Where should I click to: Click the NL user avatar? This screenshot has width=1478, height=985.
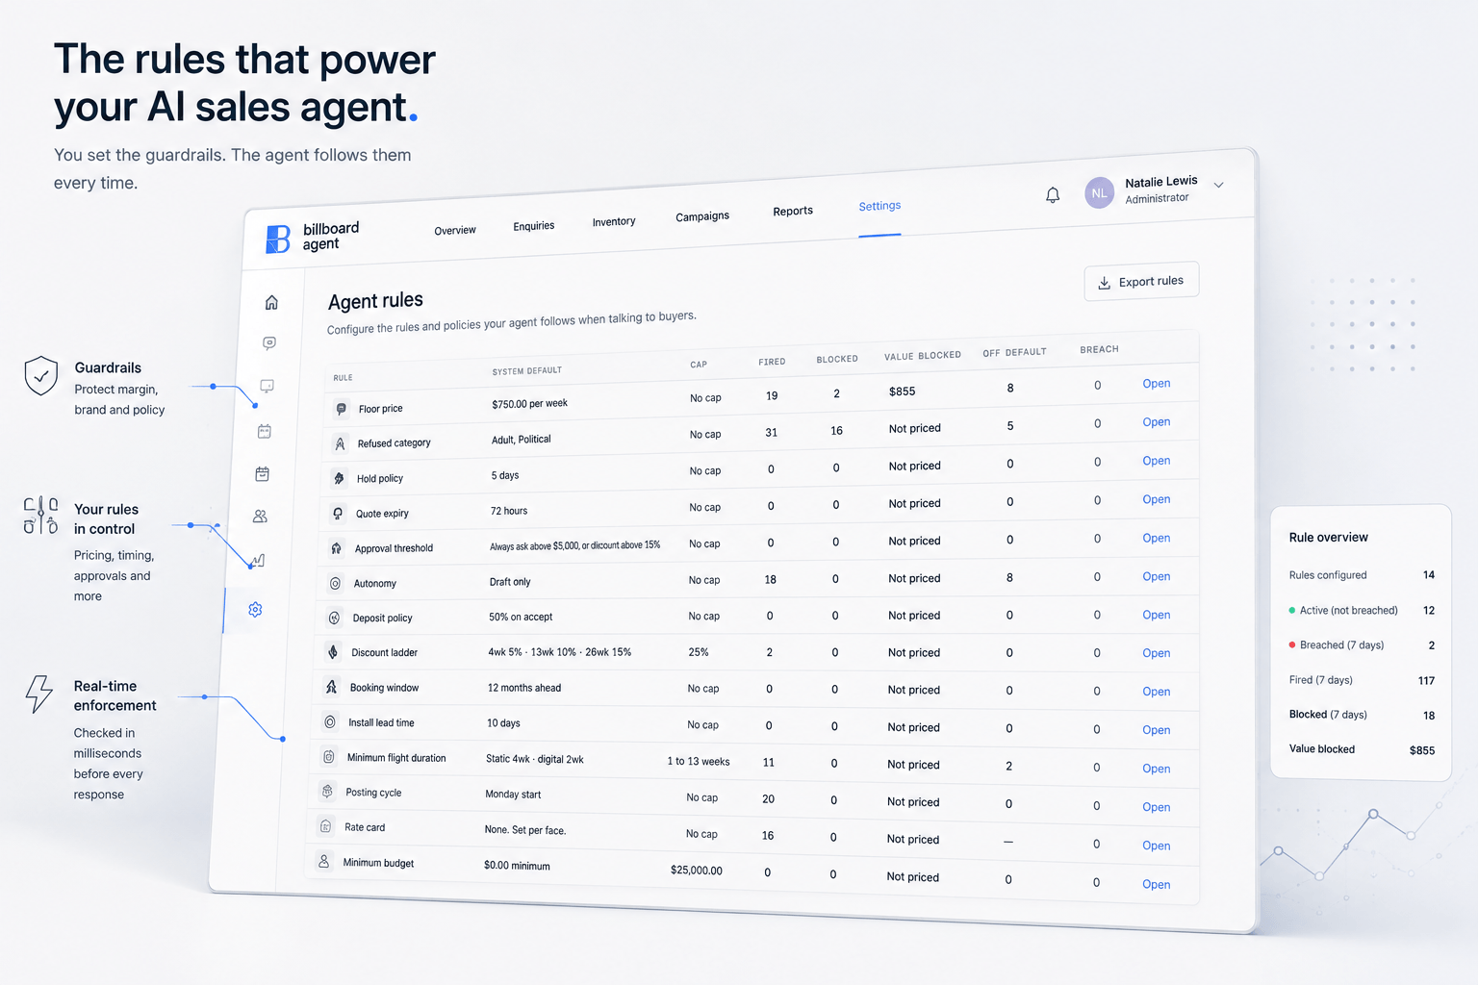tap(1099, 193)
